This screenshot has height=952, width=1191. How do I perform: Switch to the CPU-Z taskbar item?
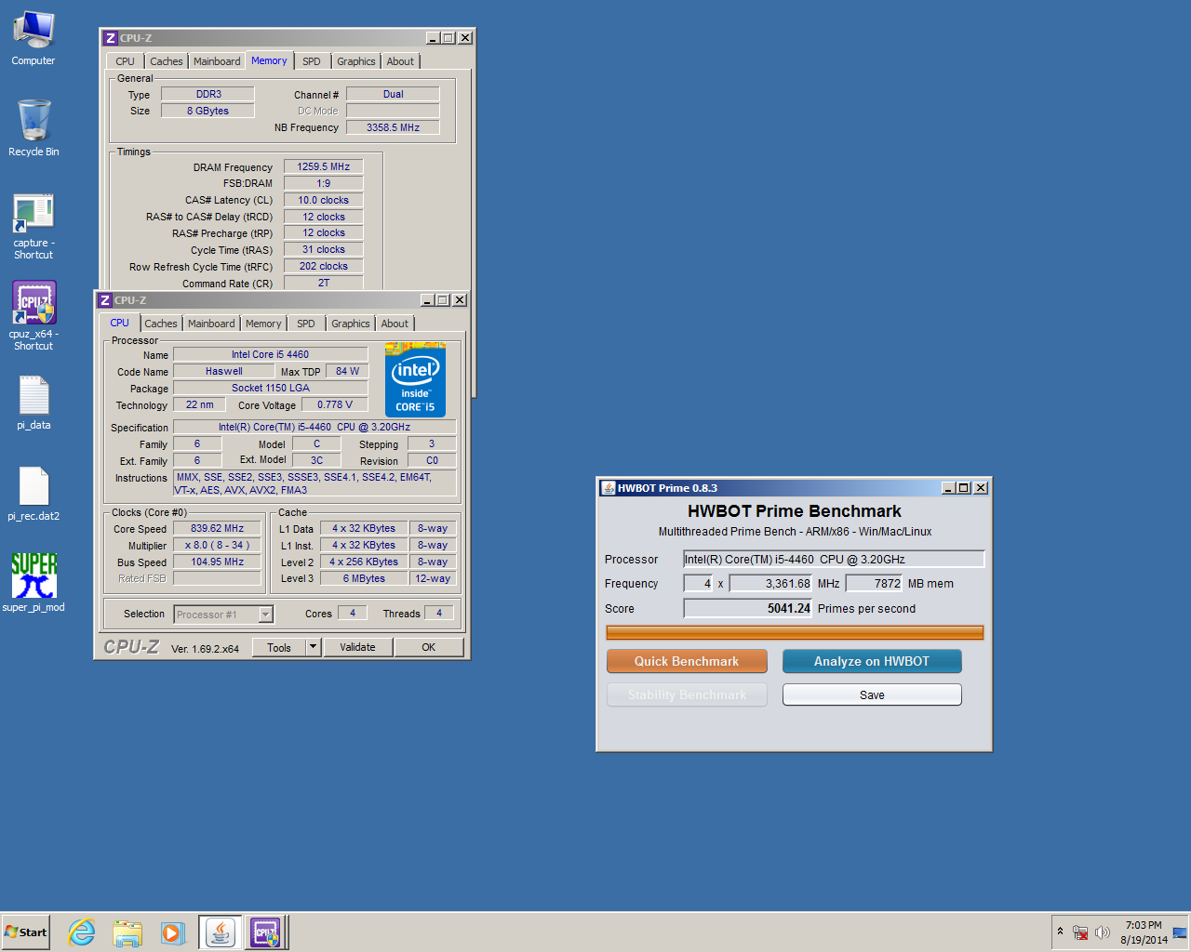[x=265, y=932]
